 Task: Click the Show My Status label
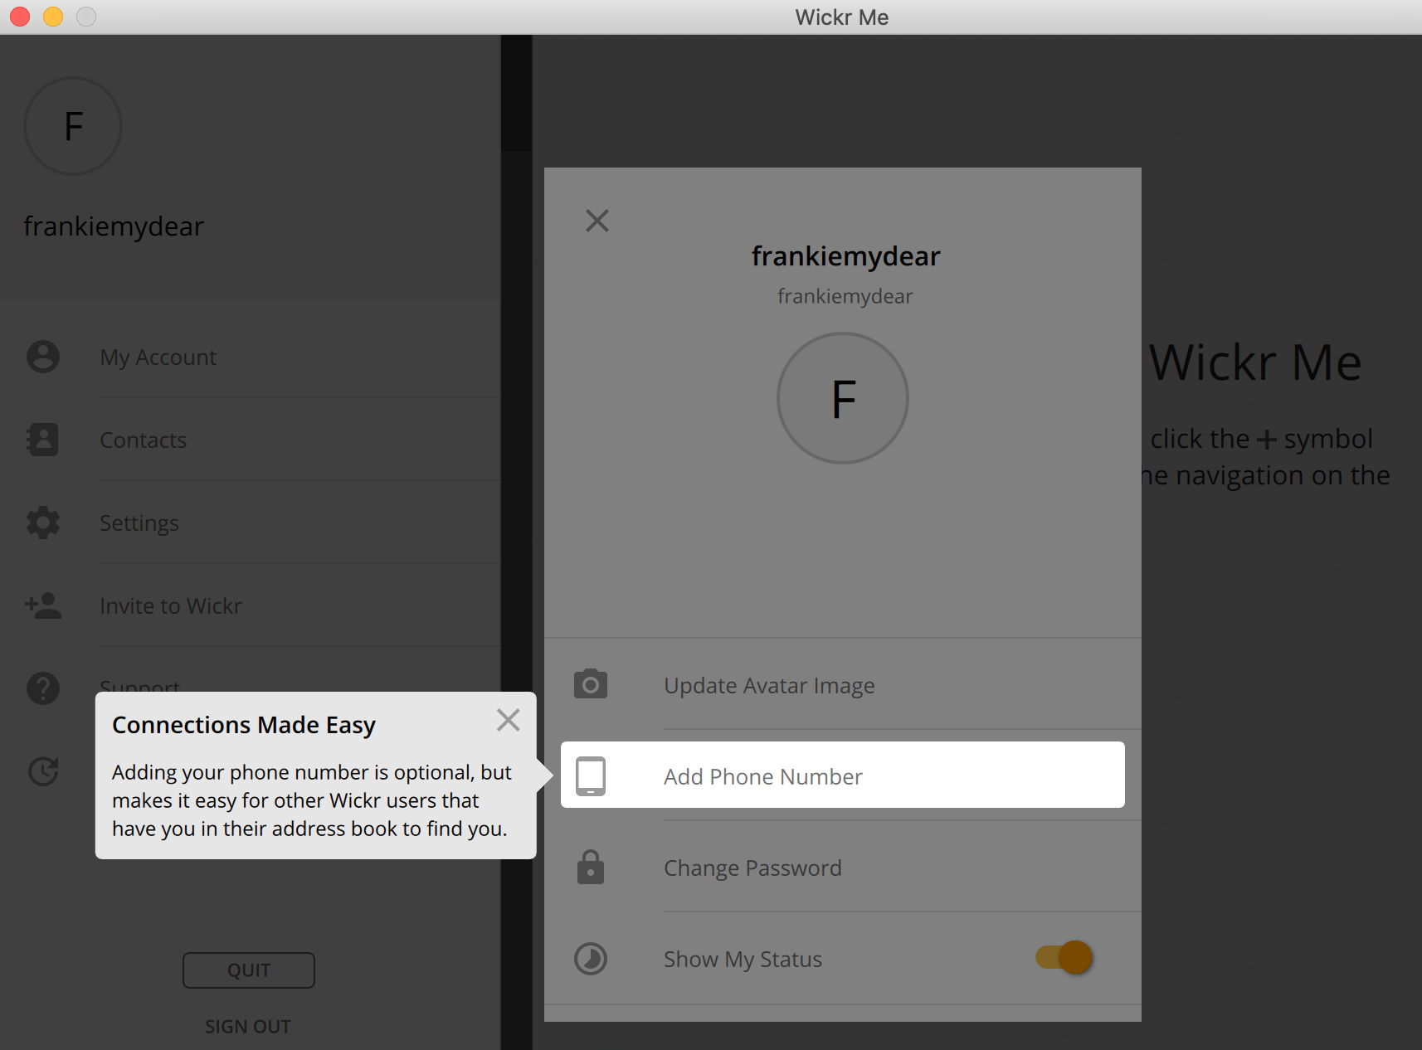point(743,960)
